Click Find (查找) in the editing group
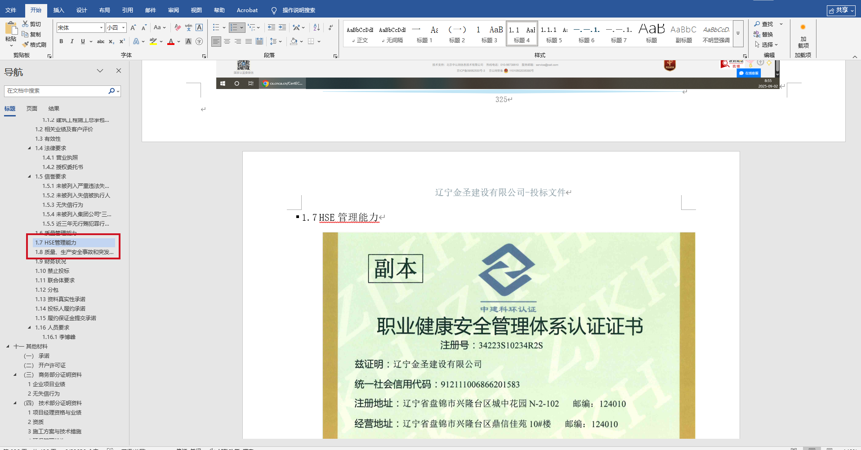Viewport: 861px width, 450px height. 763,24
